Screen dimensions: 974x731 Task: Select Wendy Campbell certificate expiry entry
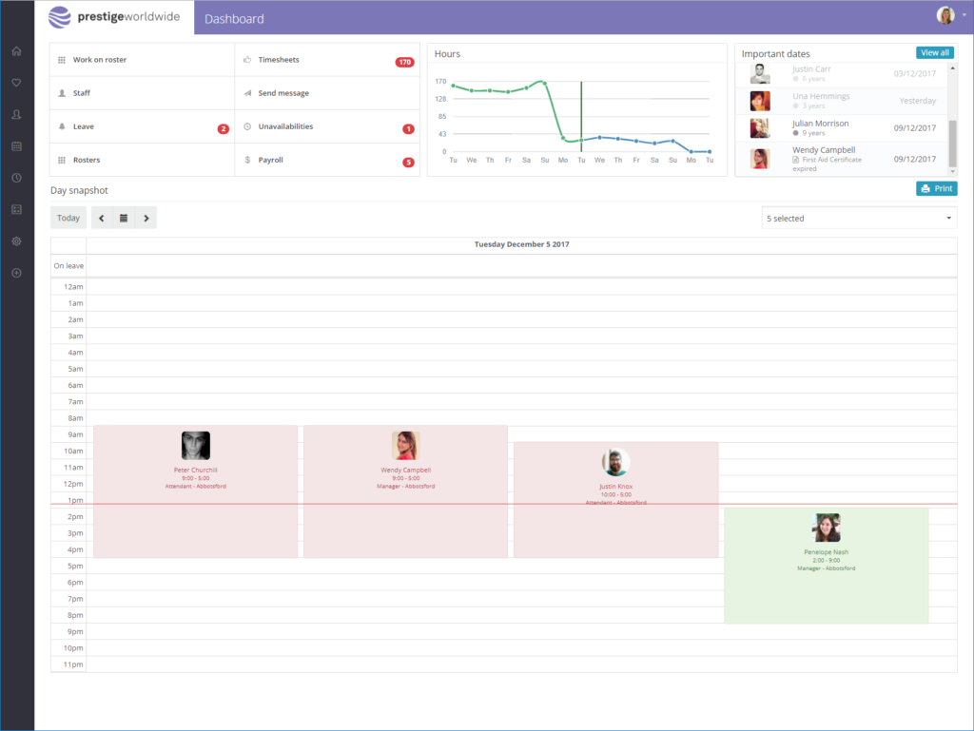click(843, 159)
